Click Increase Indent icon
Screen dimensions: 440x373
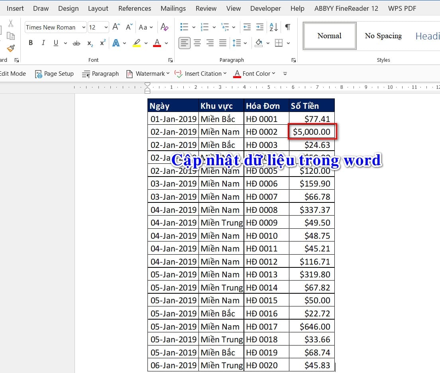(260, 27)
